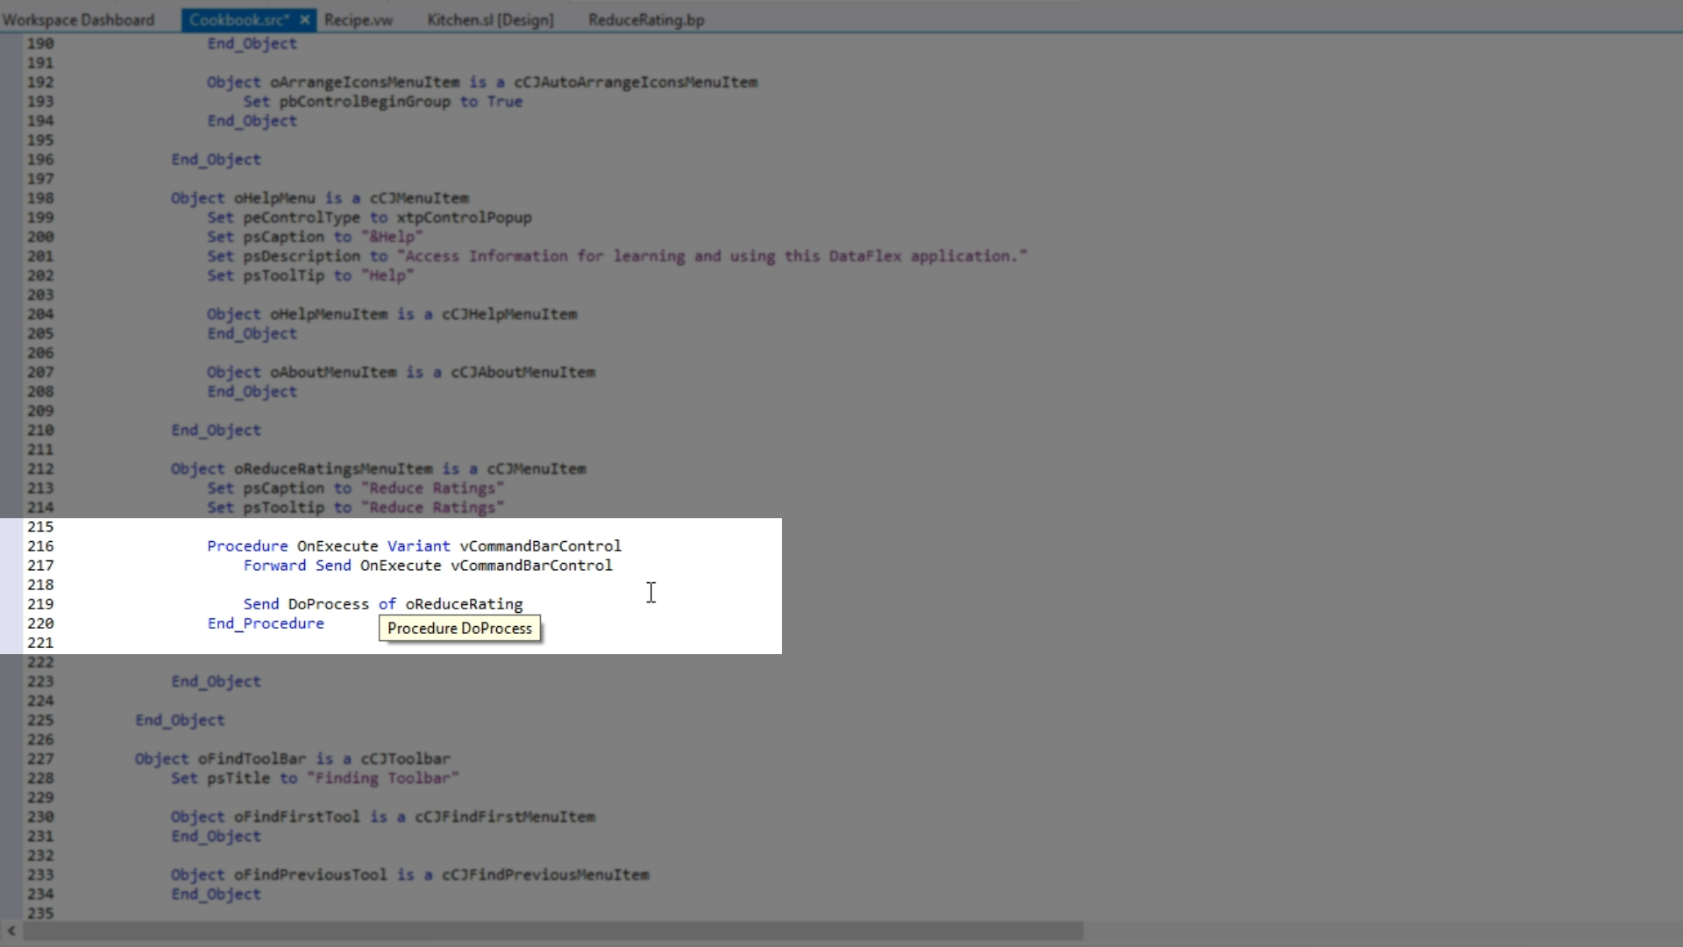The height and width of the screenshot is (947, 1683).
Task: Click the Procedure DoProcess tooltip
Action: [459, 629]
